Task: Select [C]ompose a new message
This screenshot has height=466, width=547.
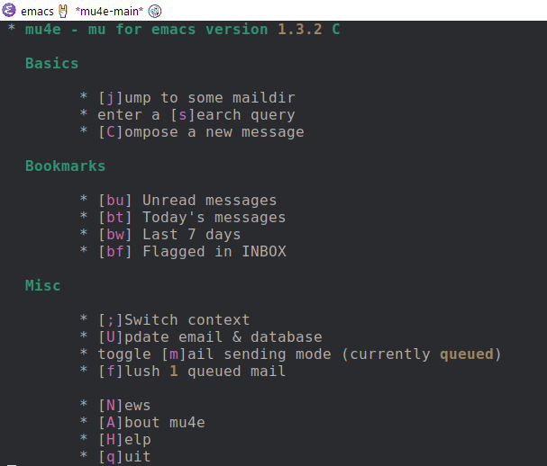Action: pos(201,132)
